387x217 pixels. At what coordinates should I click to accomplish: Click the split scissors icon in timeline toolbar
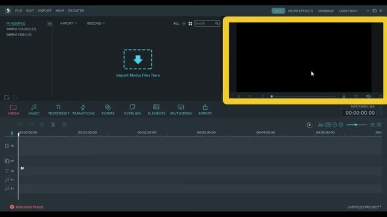53,125
